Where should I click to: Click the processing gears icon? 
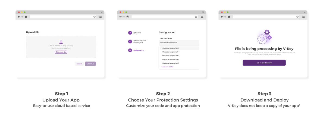coord(264,37)
